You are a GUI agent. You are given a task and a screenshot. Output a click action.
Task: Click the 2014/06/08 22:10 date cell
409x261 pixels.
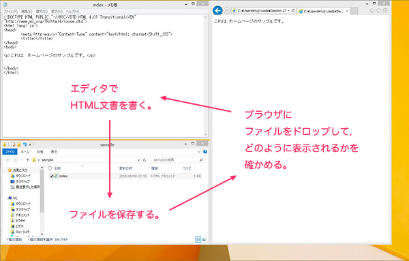(133, 176)
